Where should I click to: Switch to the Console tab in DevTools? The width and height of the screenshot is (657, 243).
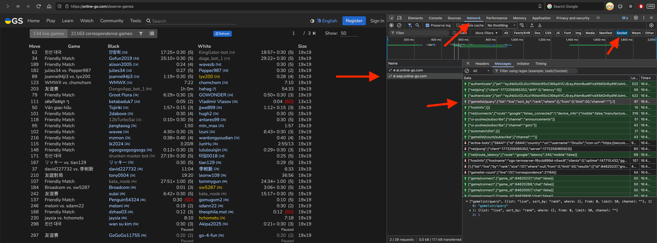click(x=435, y=18)
